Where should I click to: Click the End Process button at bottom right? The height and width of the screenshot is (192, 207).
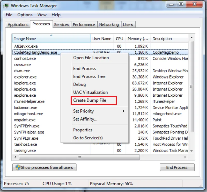coord(177,167)
